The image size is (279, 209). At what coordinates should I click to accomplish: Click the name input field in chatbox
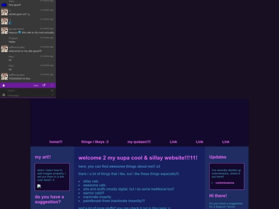[x=28, y=90]
